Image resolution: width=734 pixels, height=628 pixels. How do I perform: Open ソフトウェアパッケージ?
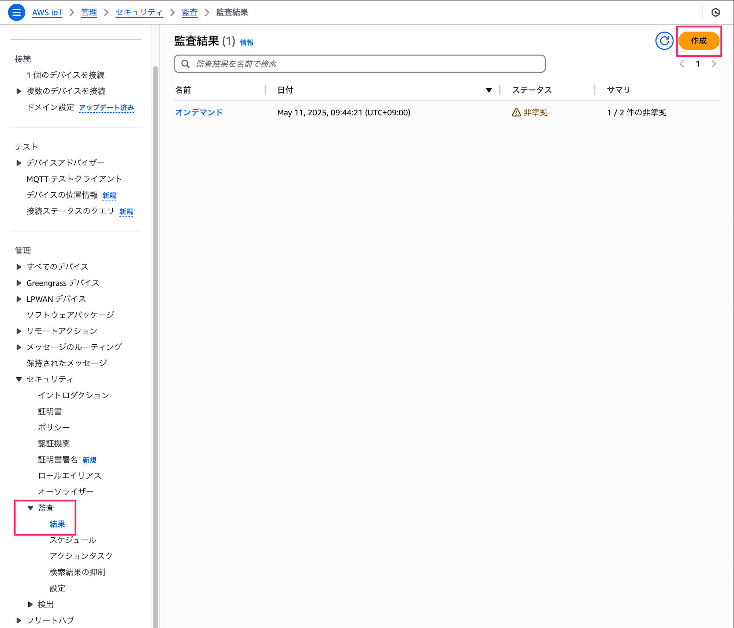click(70, 315)
